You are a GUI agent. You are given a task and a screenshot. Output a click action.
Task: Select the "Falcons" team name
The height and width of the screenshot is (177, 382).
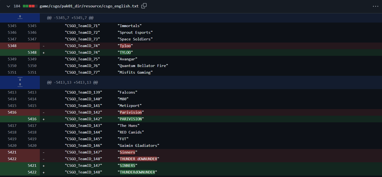click(127, 92)
